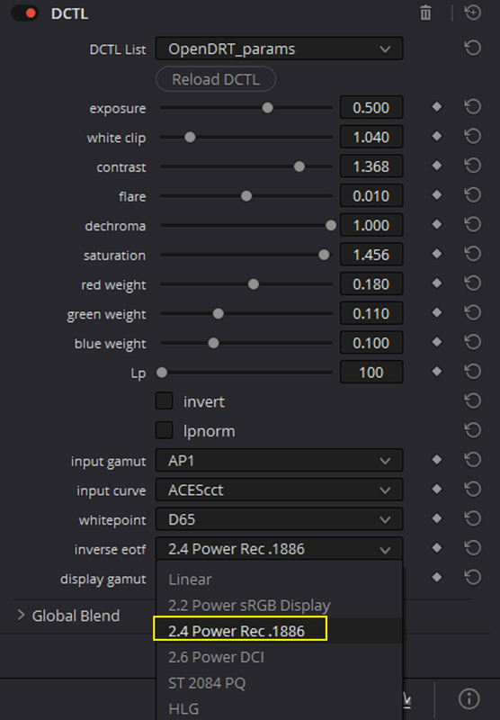
Task: Toggle the DCTL effect enable switch
Action: [25, 13]
